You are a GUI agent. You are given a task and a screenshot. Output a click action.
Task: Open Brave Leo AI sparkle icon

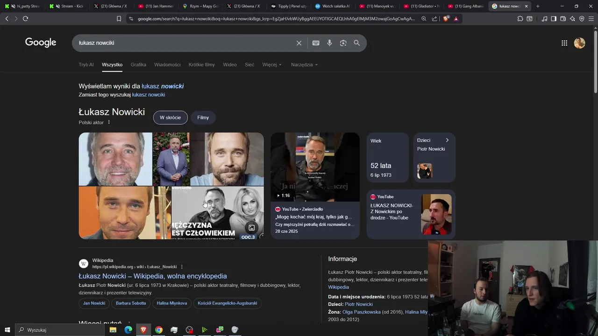pyautogui.click(x=572, y=19)
